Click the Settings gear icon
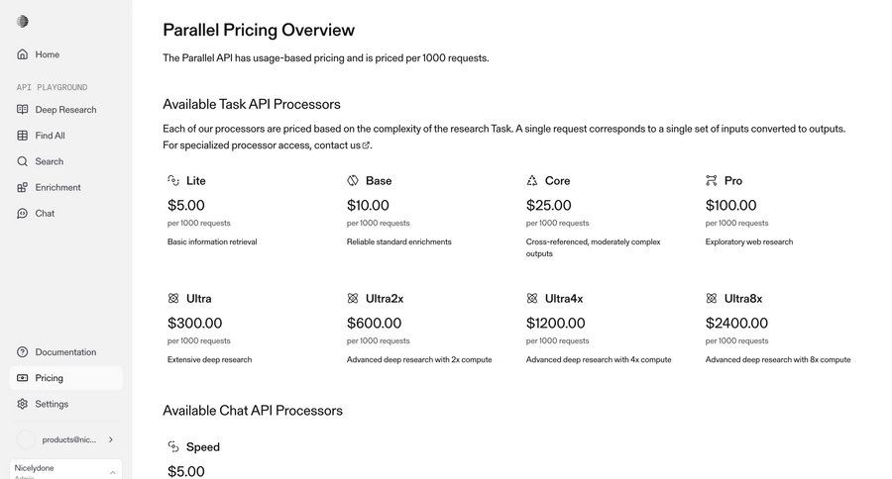Image resolution: width=892 pixels, height=479 pixels. pos(23,404)
